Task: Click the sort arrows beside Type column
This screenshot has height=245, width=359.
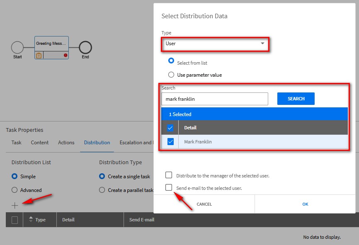Action: pos(31,220)
